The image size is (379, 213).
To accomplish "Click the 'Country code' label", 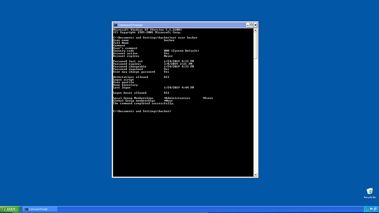I will [124, 51].
